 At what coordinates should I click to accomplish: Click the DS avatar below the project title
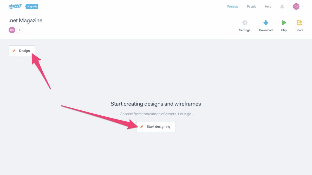(12, 30)
